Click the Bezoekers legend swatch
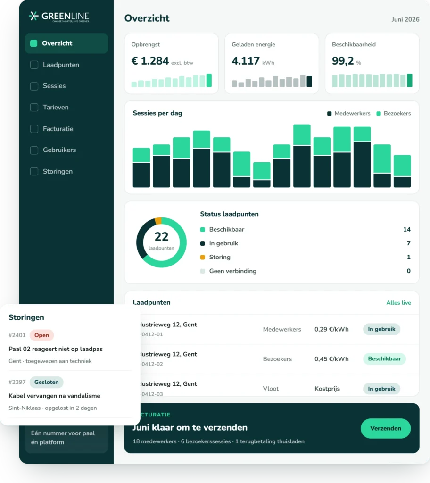This screenshot has height=483, width=430. pos(379,114)
